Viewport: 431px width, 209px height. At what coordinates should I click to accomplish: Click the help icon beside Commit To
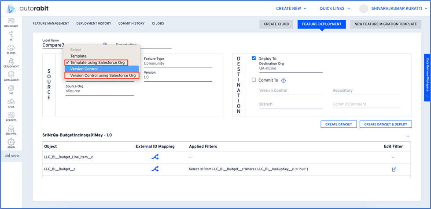284,80
